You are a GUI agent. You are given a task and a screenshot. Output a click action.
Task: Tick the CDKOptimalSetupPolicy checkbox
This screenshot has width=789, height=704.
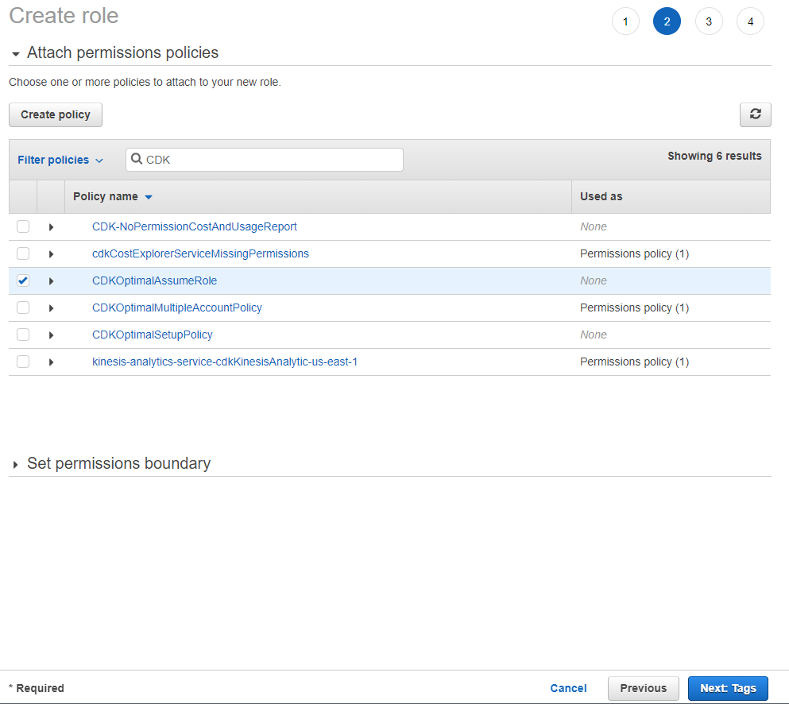click(23, 335)
